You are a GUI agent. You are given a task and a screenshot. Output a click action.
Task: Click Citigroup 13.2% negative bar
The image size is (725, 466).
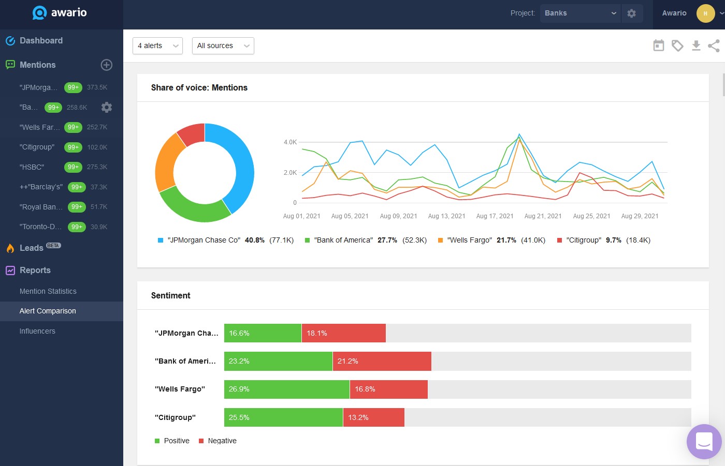point(374,417)
